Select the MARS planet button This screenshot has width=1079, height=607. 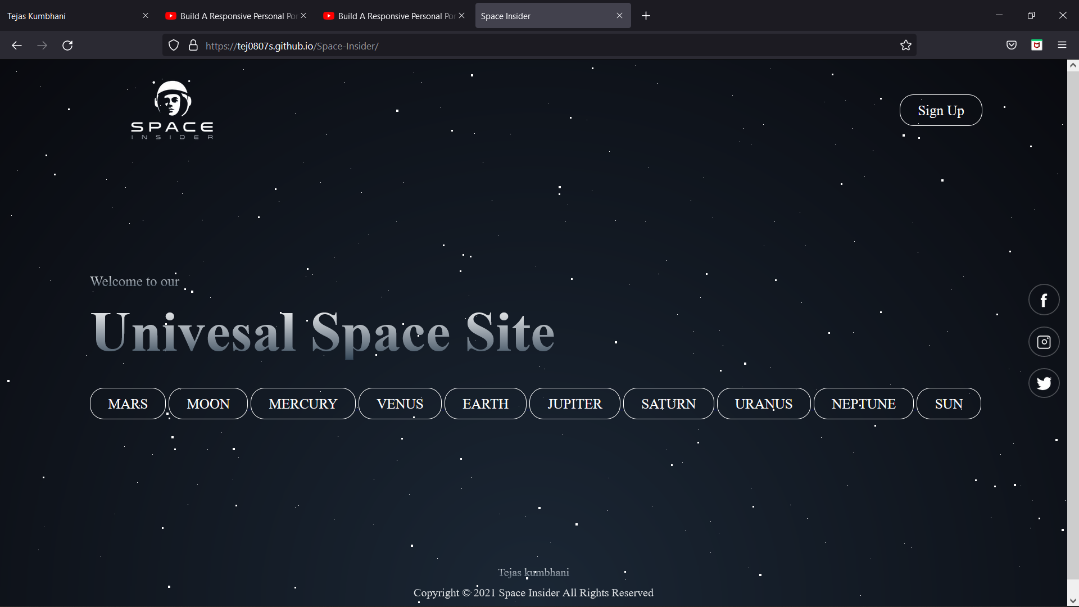point(128,404)
